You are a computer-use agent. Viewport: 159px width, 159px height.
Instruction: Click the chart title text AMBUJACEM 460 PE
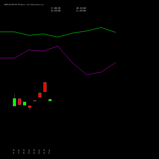tap(12, 5)
